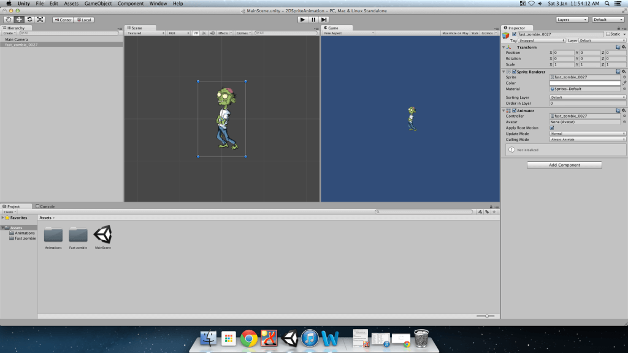Click search by type icon in Project

(x=480, y=211)
